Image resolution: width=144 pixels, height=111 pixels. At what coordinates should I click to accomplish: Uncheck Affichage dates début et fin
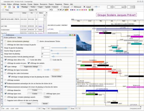[x=6, y=60]
